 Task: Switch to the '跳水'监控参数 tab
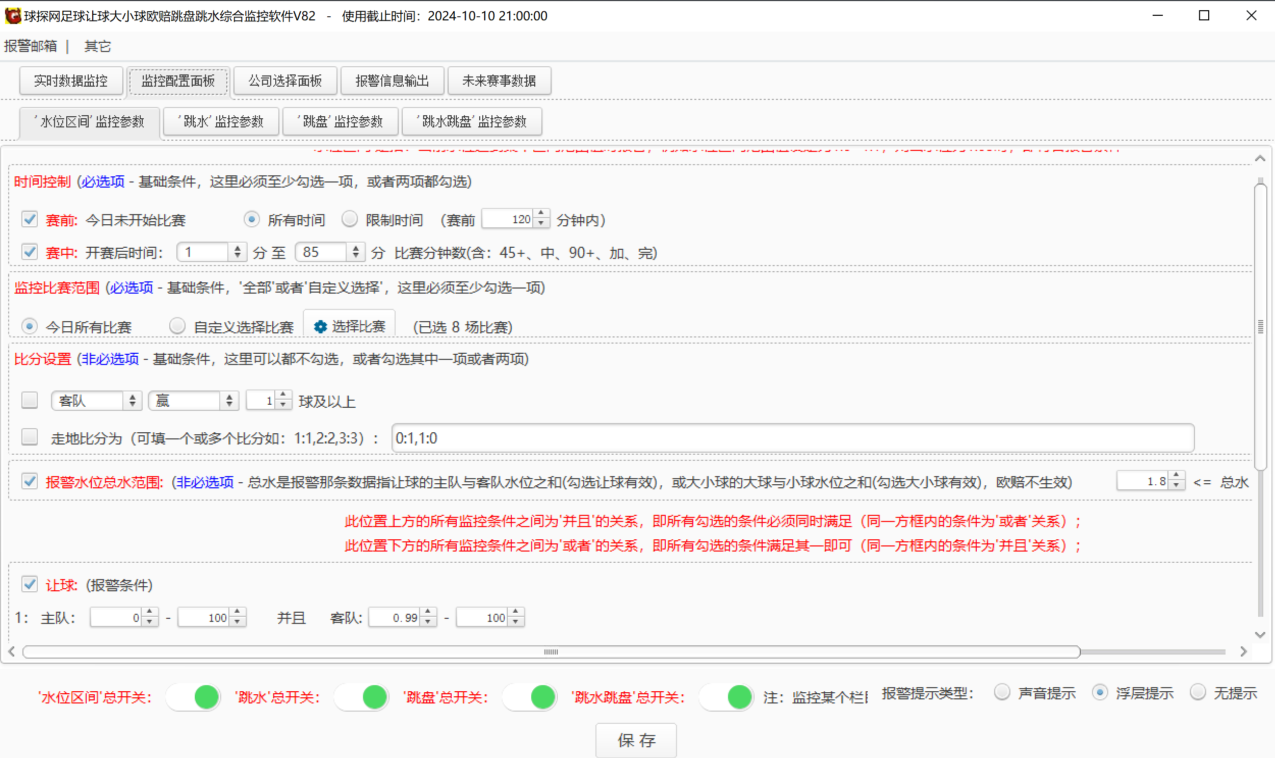[x=221, y=121]
